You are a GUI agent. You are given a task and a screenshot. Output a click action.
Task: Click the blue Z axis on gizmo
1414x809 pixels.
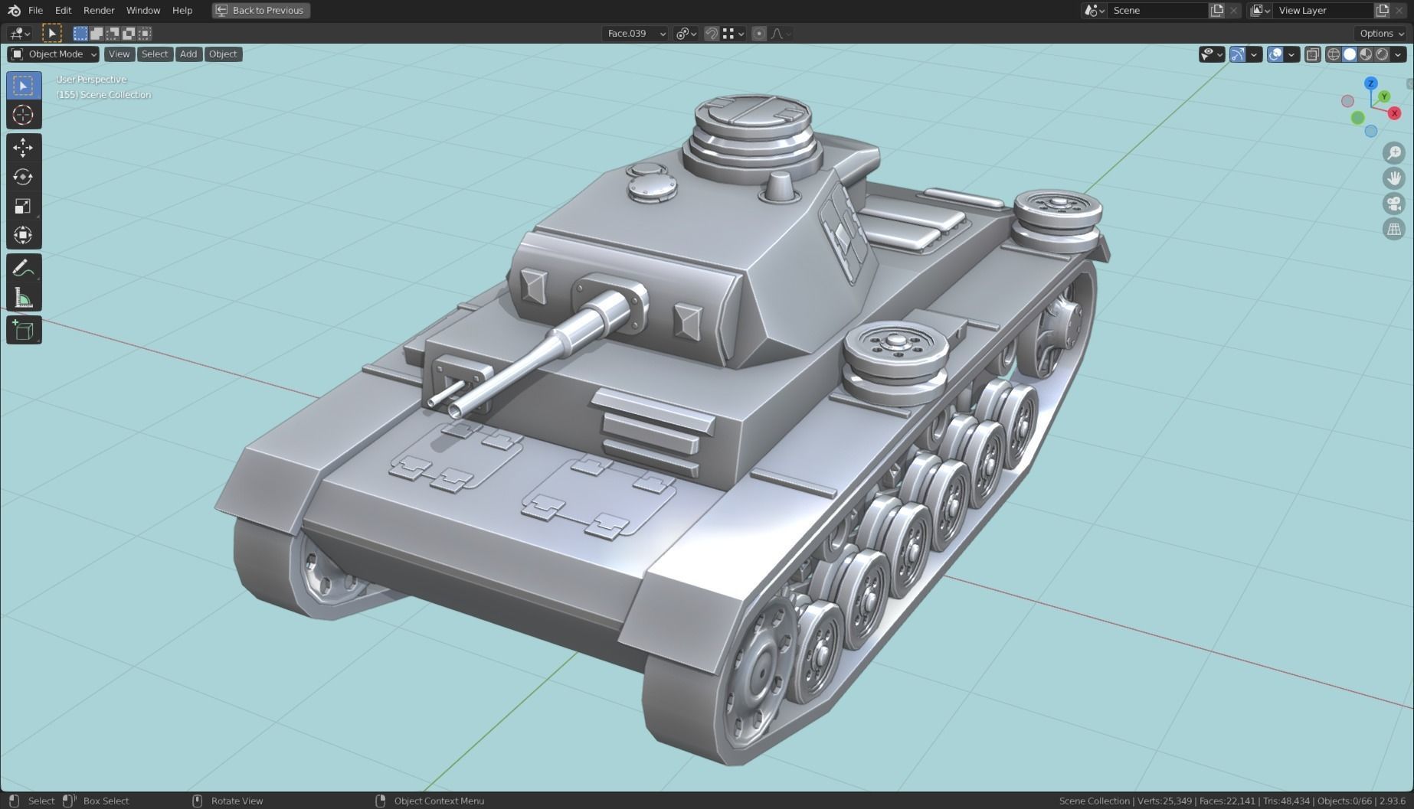pos(1370,83)
